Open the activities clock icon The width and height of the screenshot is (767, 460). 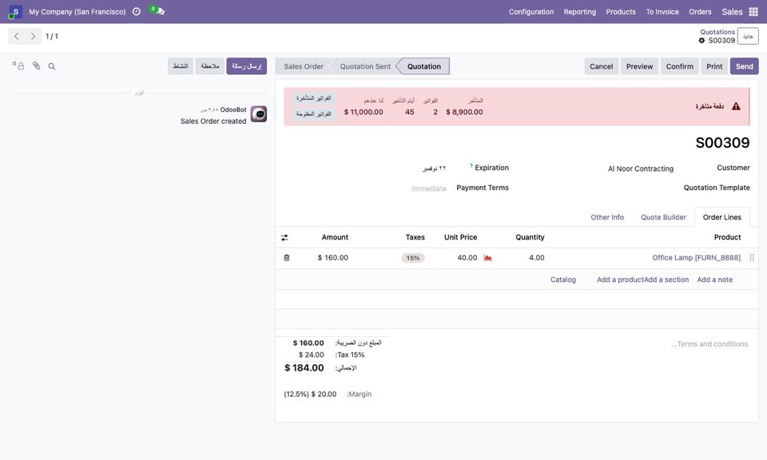pos(137,12)
